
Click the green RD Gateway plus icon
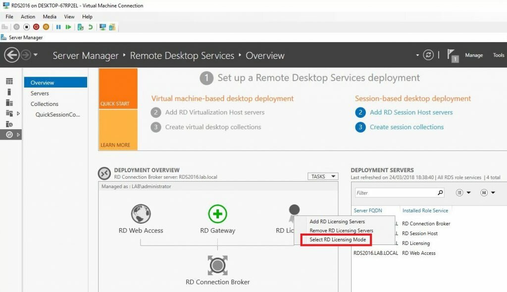pos(218,214)
